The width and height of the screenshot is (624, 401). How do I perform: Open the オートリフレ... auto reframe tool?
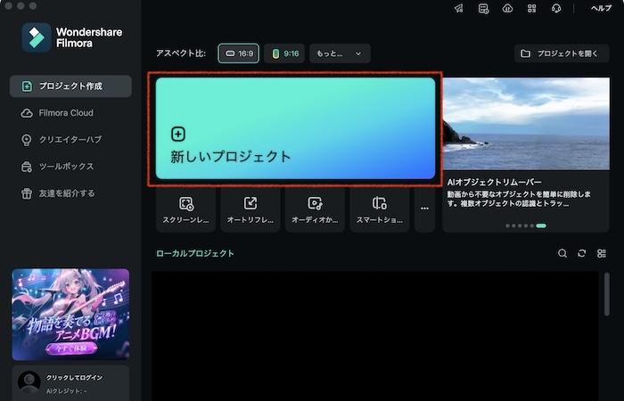(250, 209)
